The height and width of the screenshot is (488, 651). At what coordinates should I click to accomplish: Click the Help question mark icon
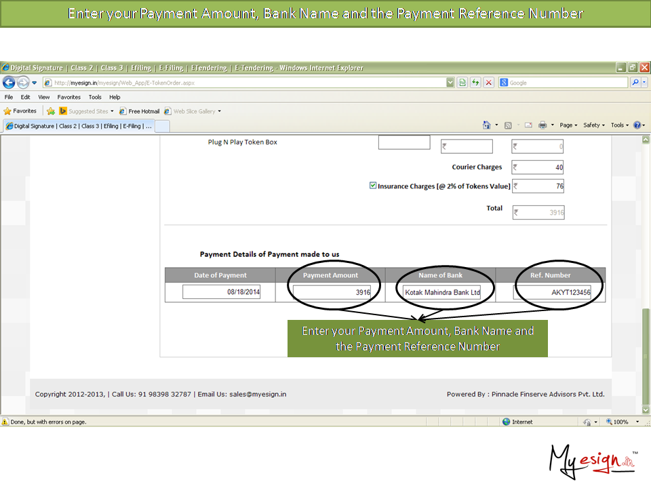637,125
